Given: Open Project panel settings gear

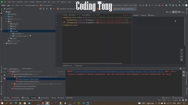Looking at the screenshot, I should coord(51,9).
